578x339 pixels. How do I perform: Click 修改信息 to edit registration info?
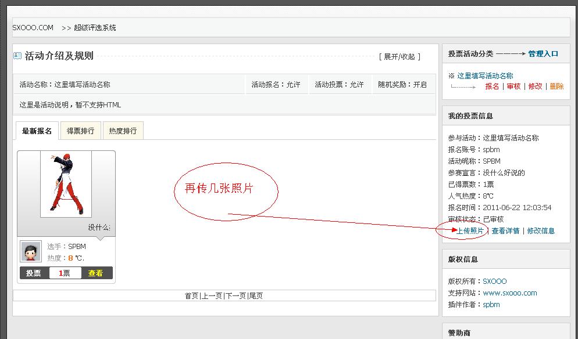tap(541, 230)
